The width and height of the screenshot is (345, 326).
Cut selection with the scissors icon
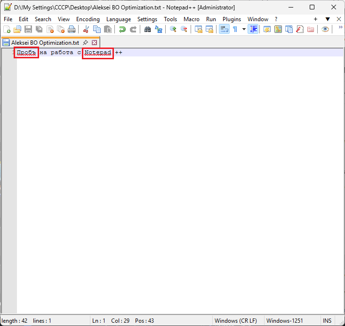point(86,29)
